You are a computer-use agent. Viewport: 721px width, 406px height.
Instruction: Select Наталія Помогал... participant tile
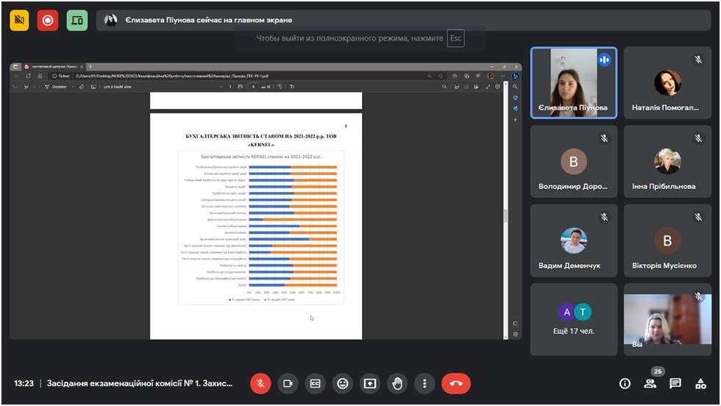(x=667, y=83)
